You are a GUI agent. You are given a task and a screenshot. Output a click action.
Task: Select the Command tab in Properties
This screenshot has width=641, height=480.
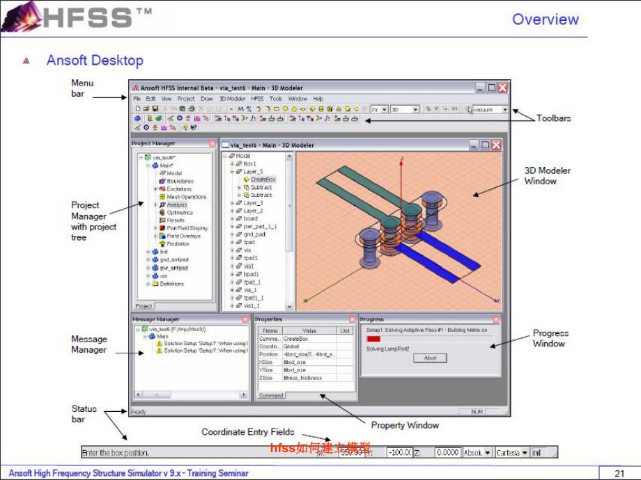(x=271, y=395)
